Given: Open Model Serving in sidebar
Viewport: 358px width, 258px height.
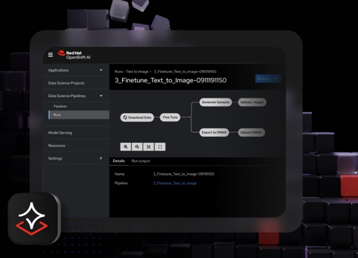Looking at the screenshot, I should [x=60, y=133].
